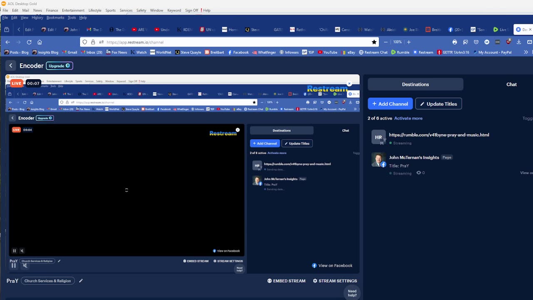Print the page via printer icon
This screenshot has width=533, height=300.
pyautogui.click(x=455, y=42)
